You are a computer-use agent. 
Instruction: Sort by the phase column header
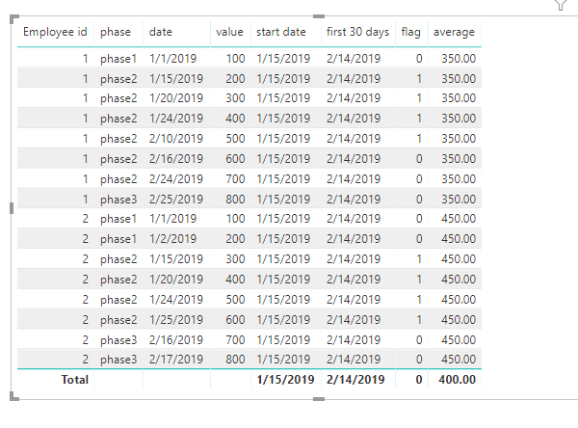coord(116,32)
